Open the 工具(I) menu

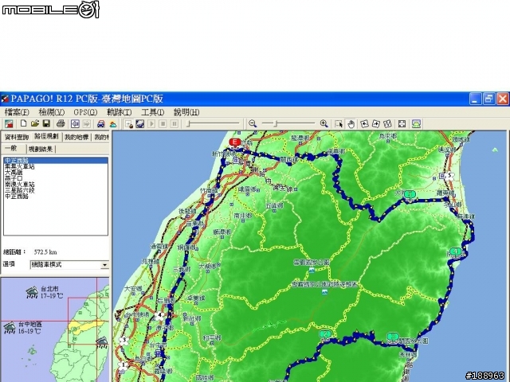tap(152, 112)
